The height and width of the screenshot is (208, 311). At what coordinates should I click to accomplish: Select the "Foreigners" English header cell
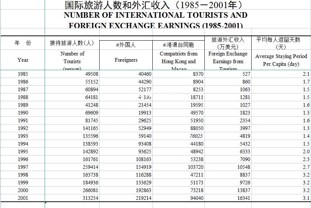tap(126, 60)
